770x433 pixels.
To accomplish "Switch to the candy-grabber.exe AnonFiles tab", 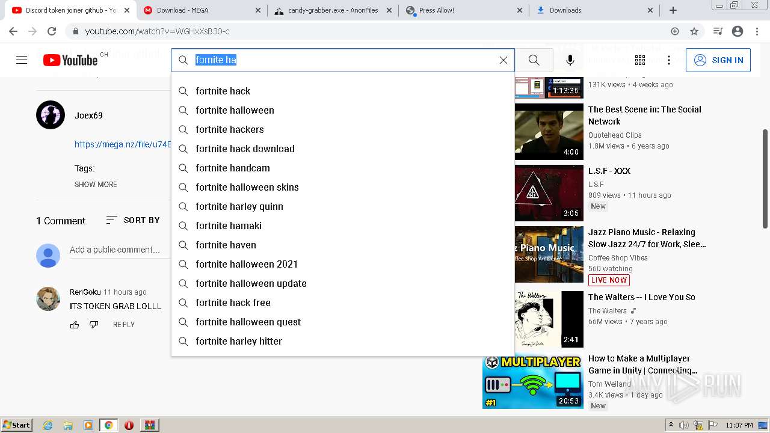I will (333, 10).
